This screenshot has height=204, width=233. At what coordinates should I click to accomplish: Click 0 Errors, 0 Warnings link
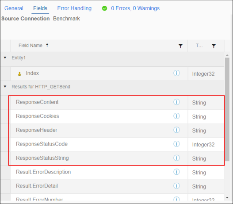click(x=135, y=8)
